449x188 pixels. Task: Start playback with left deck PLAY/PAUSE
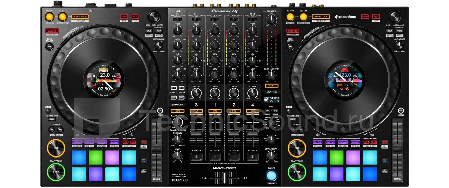[x=56, y=172]
